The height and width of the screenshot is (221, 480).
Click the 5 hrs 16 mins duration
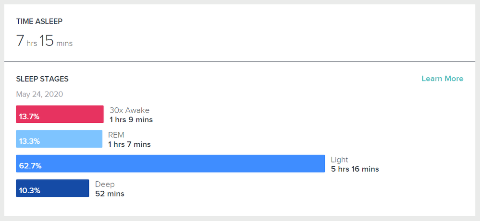[x=355, y=169]
